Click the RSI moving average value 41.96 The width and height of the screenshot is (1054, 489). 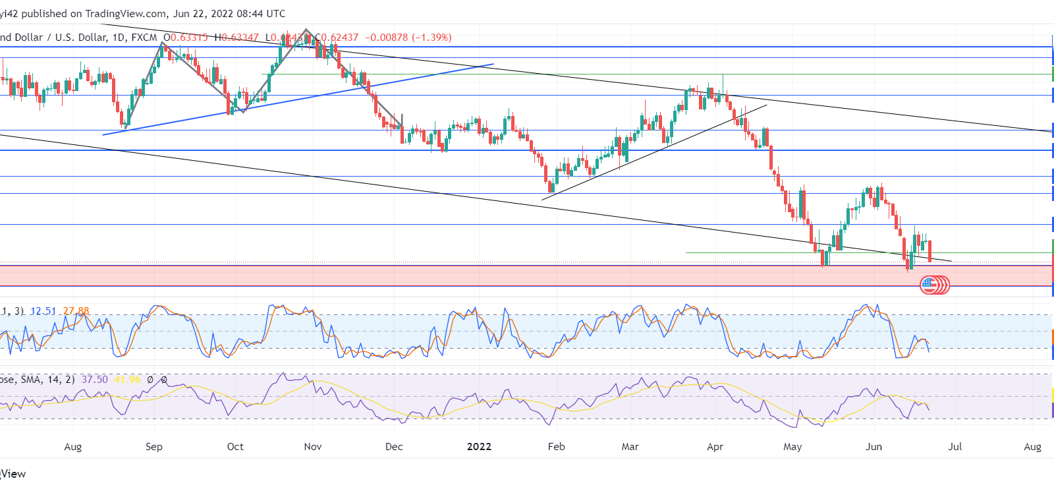coord(127,380)
